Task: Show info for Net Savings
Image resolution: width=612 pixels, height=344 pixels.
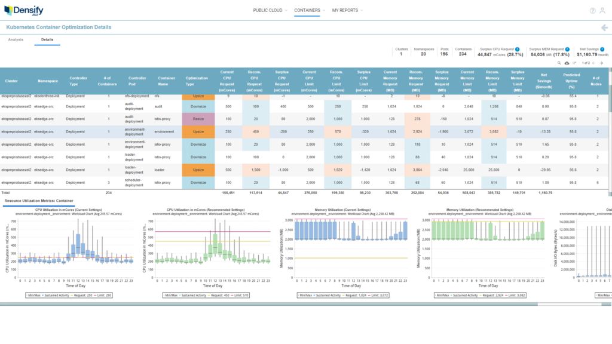Action: [x=602, y=49]
